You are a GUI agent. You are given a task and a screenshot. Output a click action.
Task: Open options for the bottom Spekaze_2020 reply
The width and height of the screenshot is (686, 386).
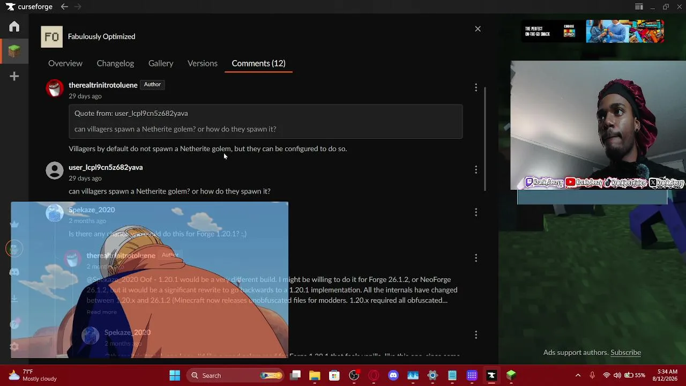(476, 335)
